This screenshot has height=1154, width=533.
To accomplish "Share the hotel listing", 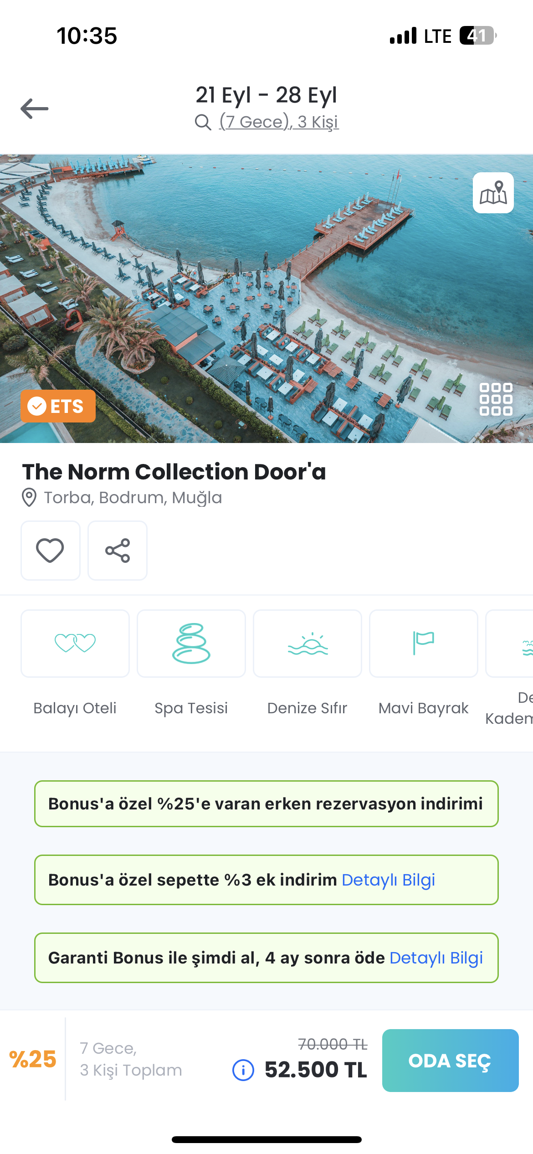I will [118, 551].
